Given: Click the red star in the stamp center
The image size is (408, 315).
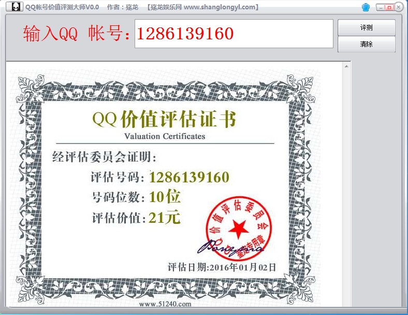Looking at the screenshot, I should (x=239, y=226).
